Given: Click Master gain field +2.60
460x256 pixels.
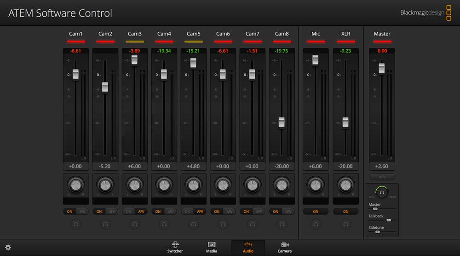Looking at the screenshot, I should point(382,167).
